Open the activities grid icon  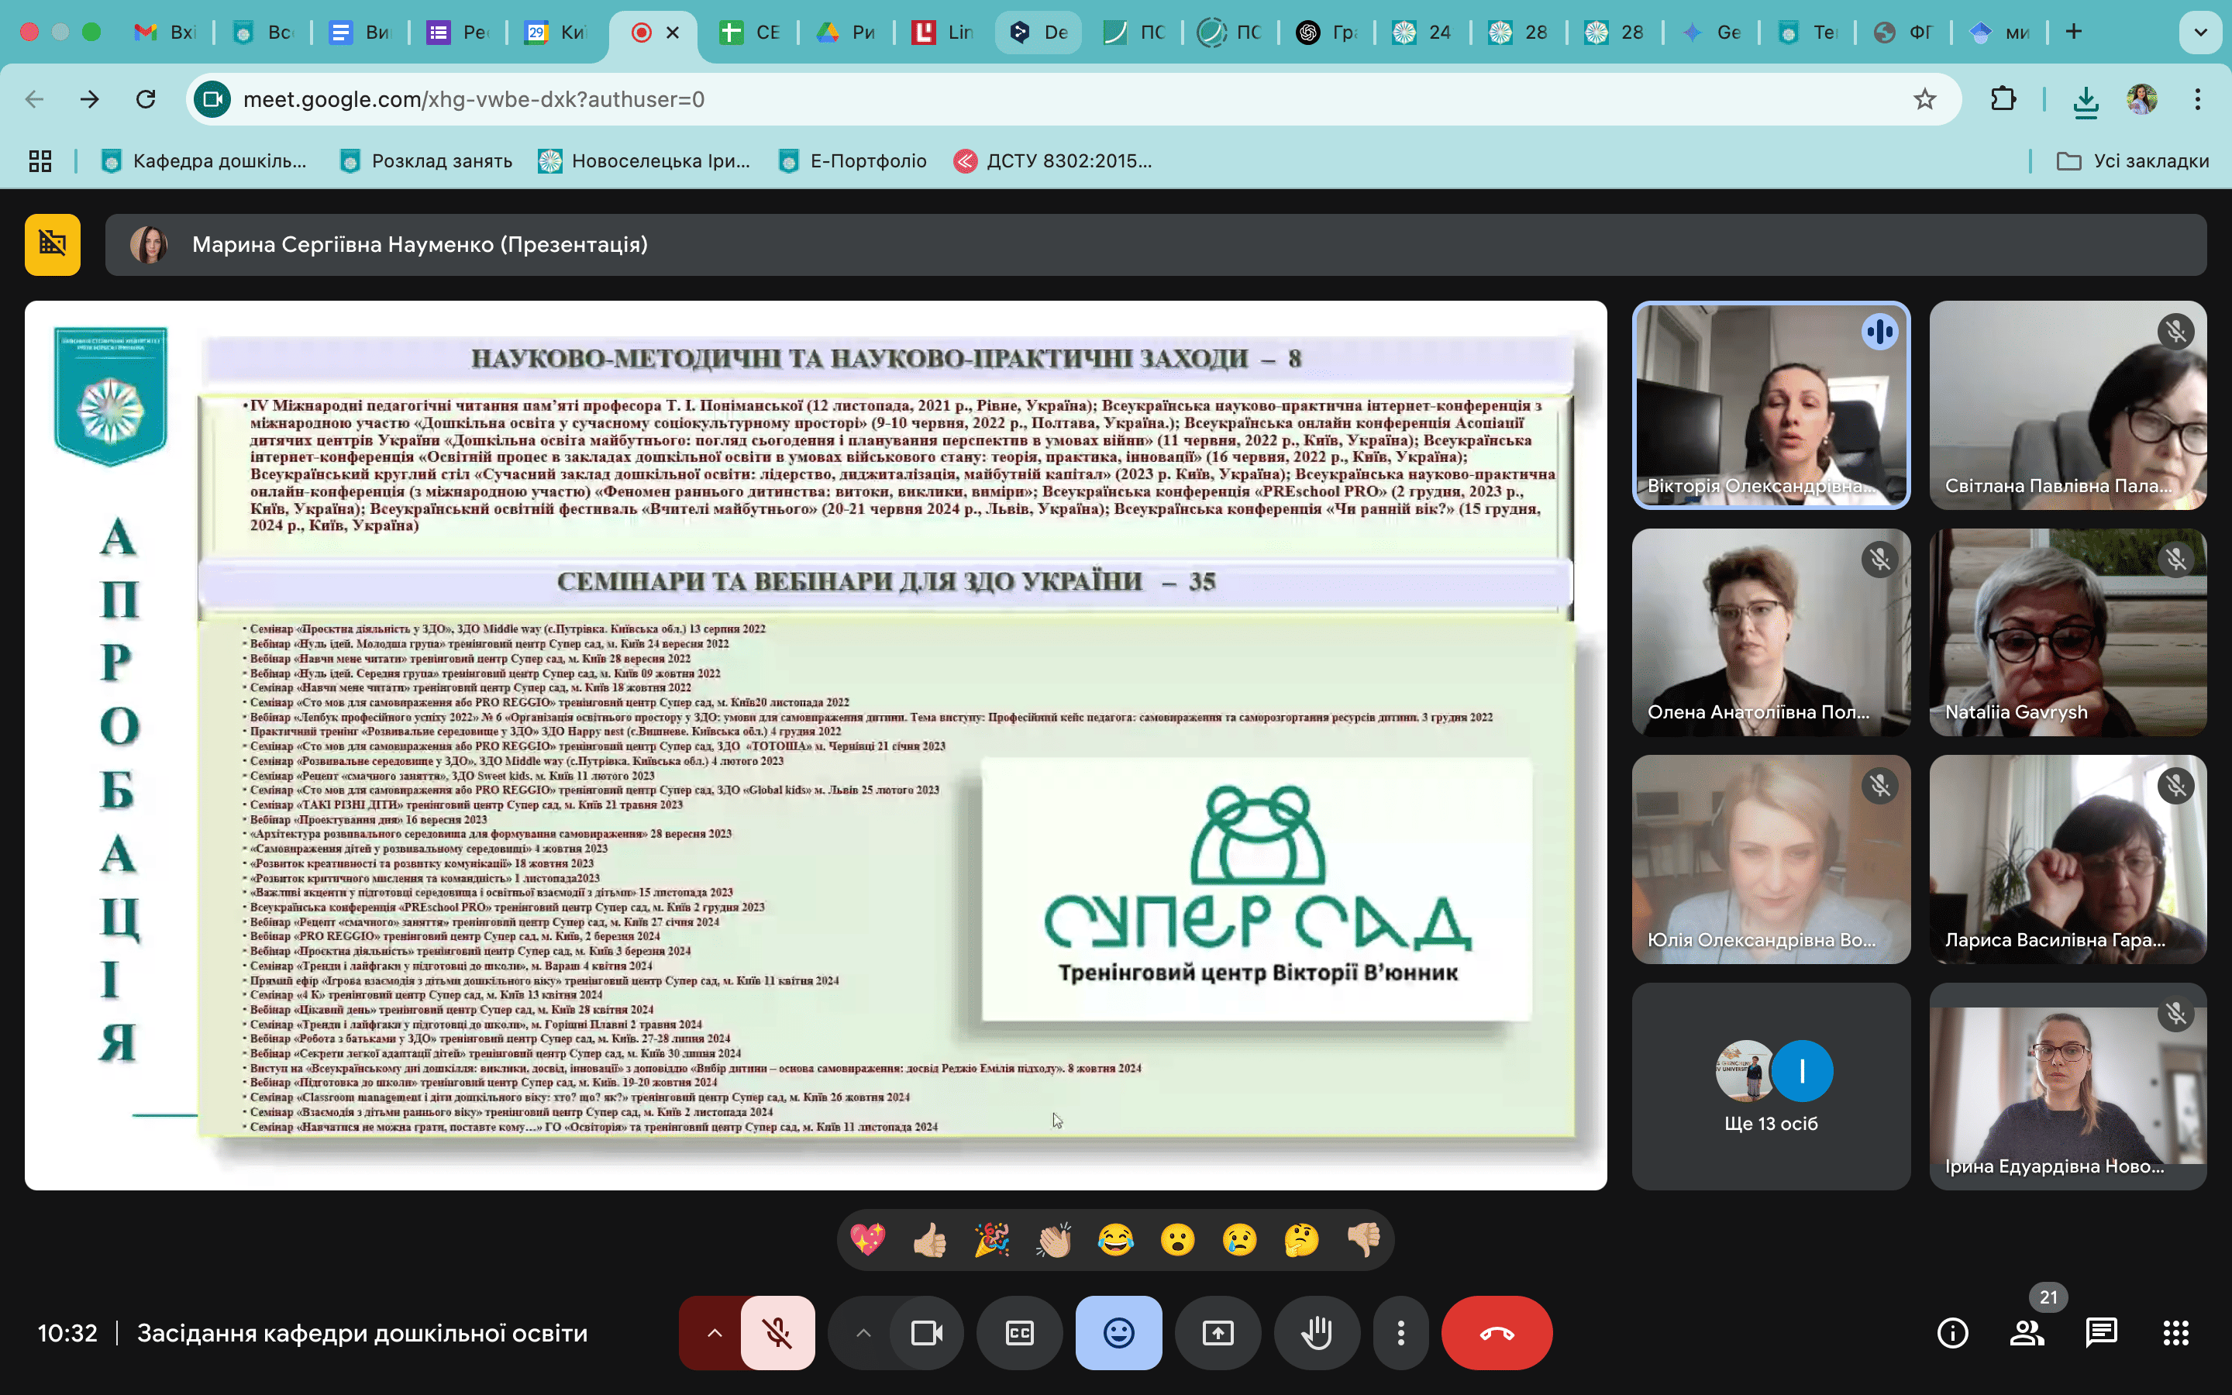[x=2175, y=1332]
